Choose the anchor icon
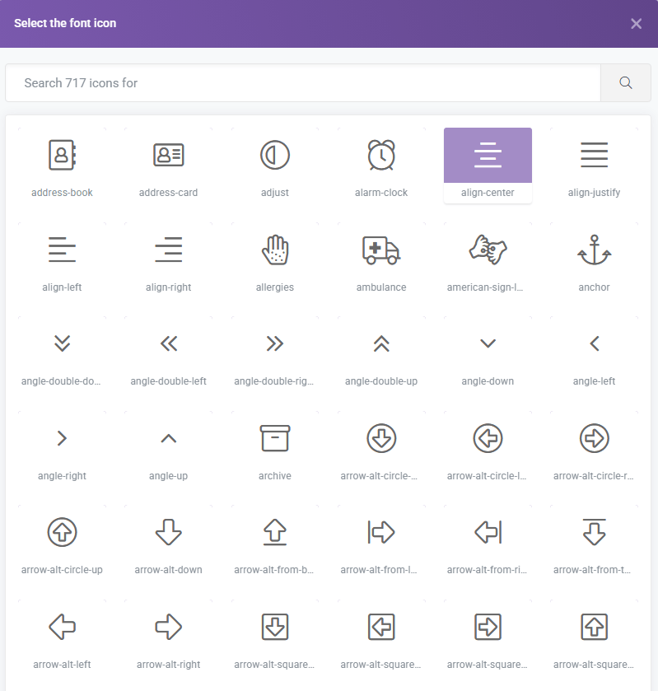 pos(594,250)
